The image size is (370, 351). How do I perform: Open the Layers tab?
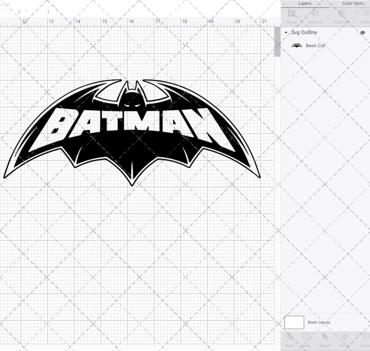pos(305,3)
